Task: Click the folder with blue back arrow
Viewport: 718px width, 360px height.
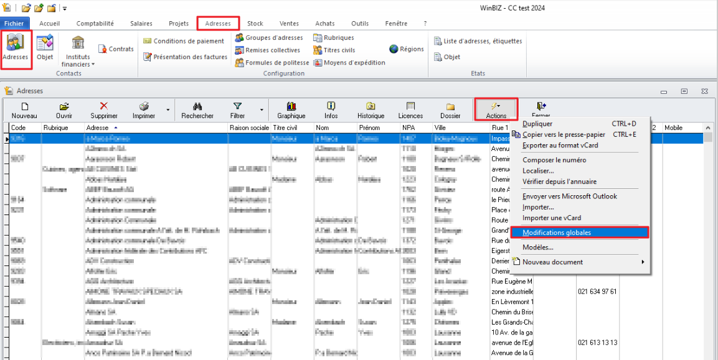Action: point(51,8)
